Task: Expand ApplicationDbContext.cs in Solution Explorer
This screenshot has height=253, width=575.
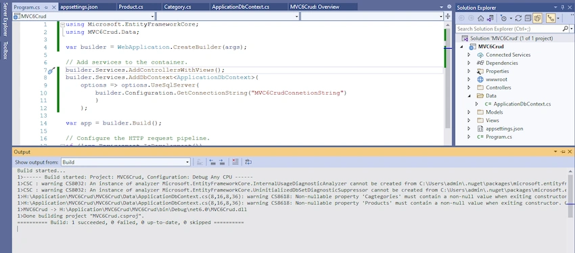Action: click(477, 104)
